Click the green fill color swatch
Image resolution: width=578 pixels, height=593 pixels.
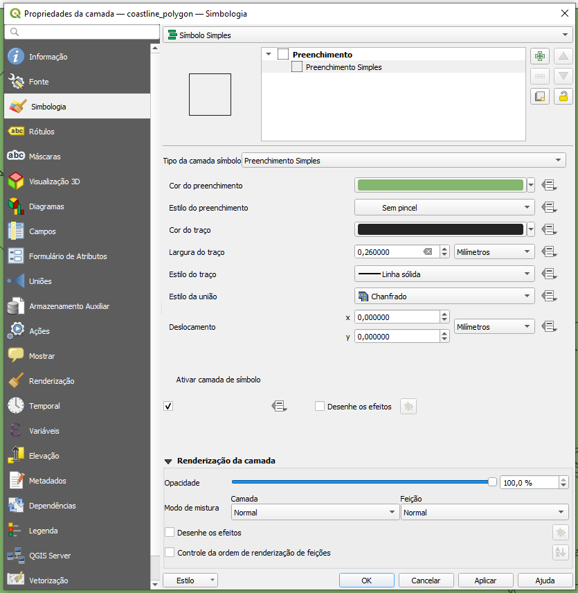tap(440, 185)
